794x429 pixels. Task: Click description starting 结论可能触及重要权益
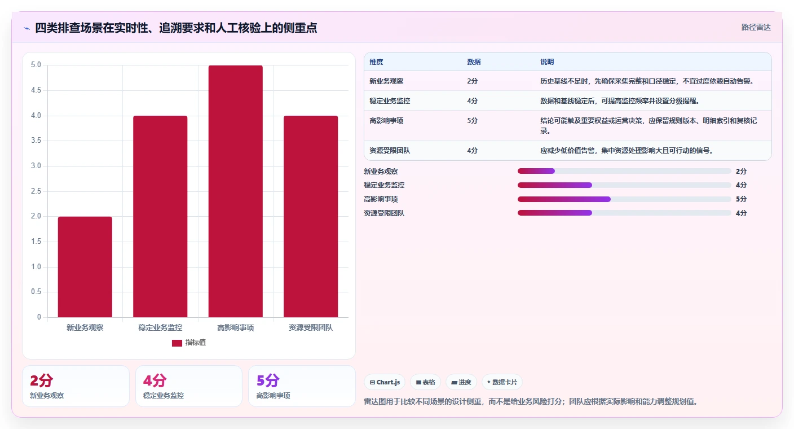649,125
